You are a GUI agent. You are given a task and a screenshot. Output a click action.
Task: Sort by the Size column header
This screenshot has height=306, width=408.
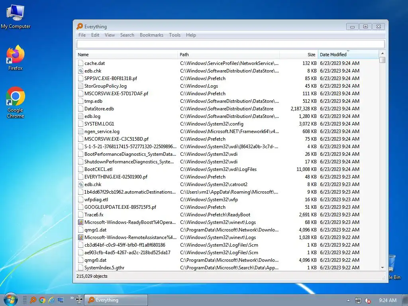pos(299,54)
